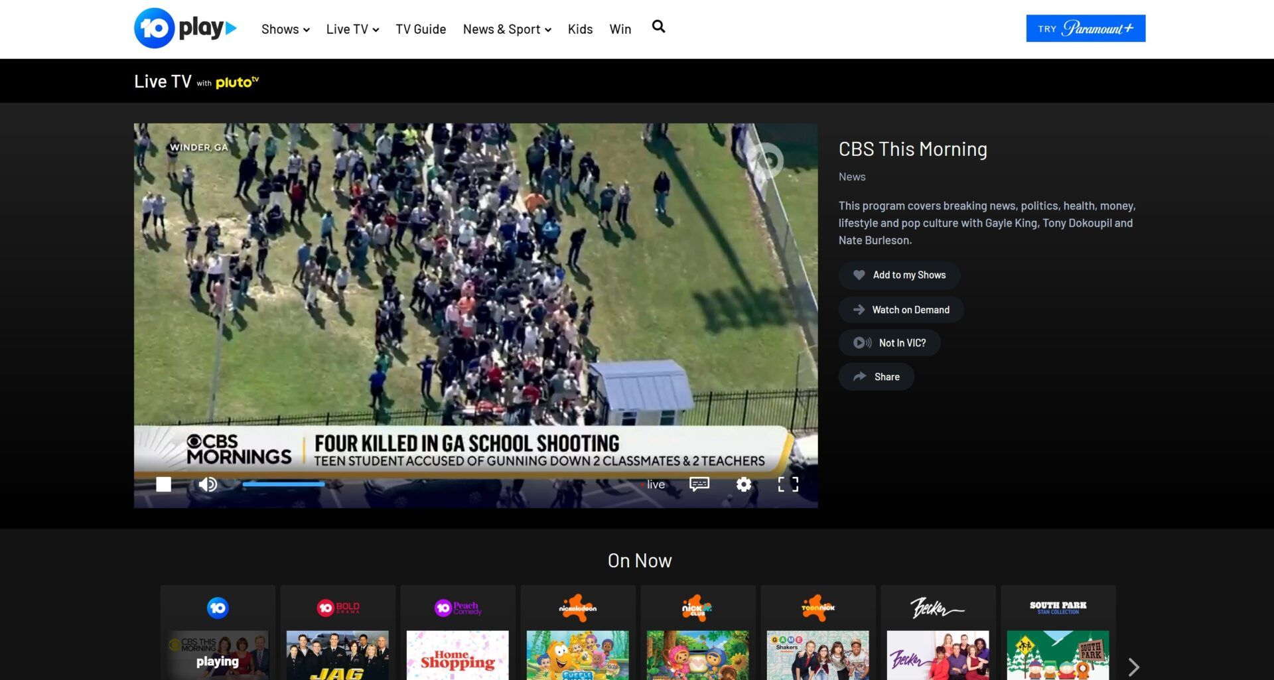This screenshot has width=1274, height=680.
Task: Jump to live indicator in player
Action: pos(654,484)
